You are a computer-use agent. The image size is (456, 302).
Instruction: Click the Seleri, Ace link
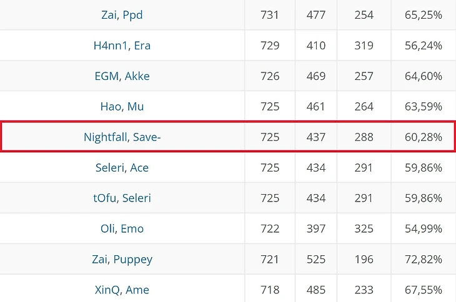(122, 168)
